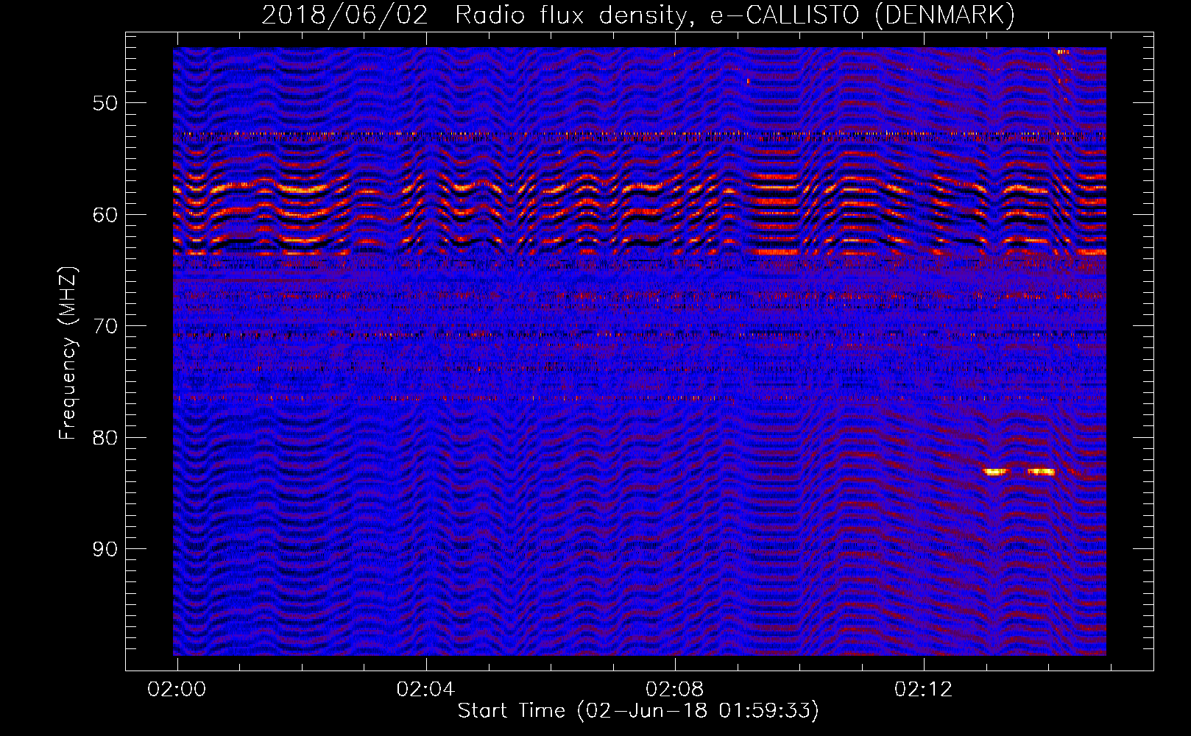Click the "Frequency (MHZ)" axis label
Image resolution: width=1191 pixels, height=736 pixels.
tap(68, 353)
